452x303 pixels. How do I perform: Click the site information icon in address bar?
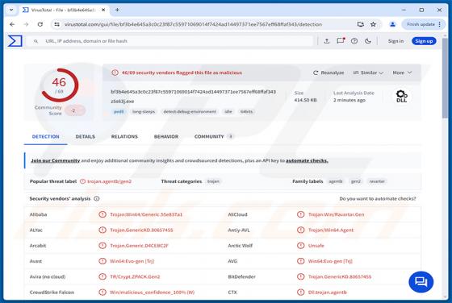(x=56, y=24)
